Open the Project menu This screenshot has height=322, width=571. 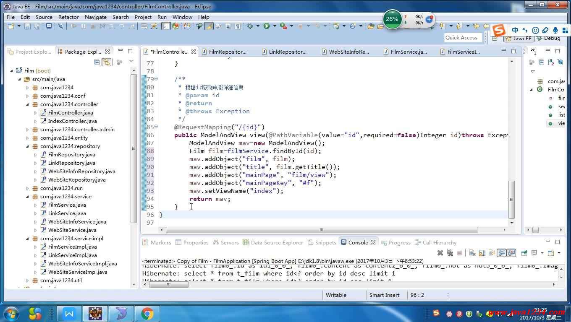pos(143,17)
